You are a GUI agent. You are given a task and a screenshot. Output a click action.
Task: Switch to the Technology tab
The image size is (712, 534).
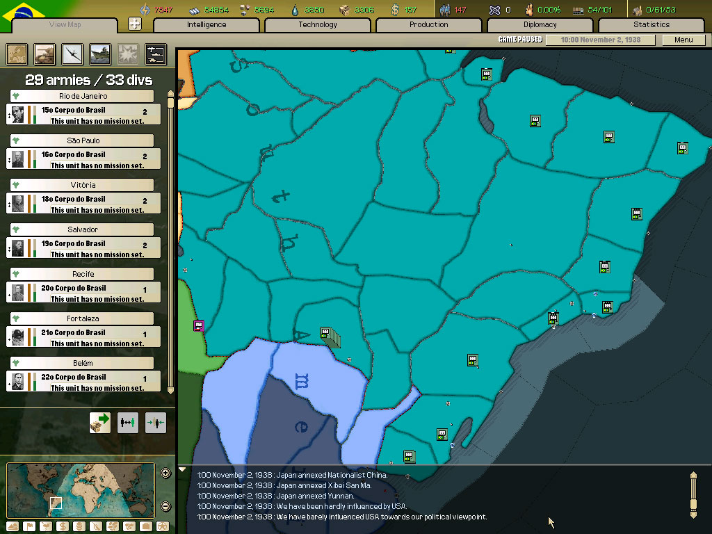[318, 25]
